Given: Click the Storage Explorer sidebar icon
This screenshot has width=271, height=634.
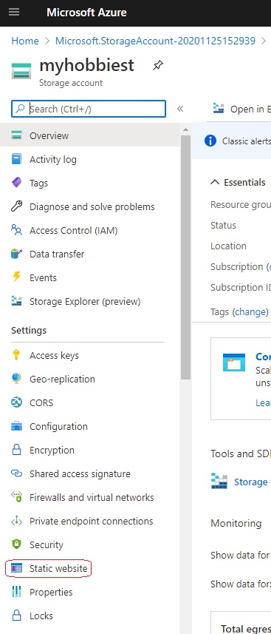Looking at the screenshot, I should point(16,301).
